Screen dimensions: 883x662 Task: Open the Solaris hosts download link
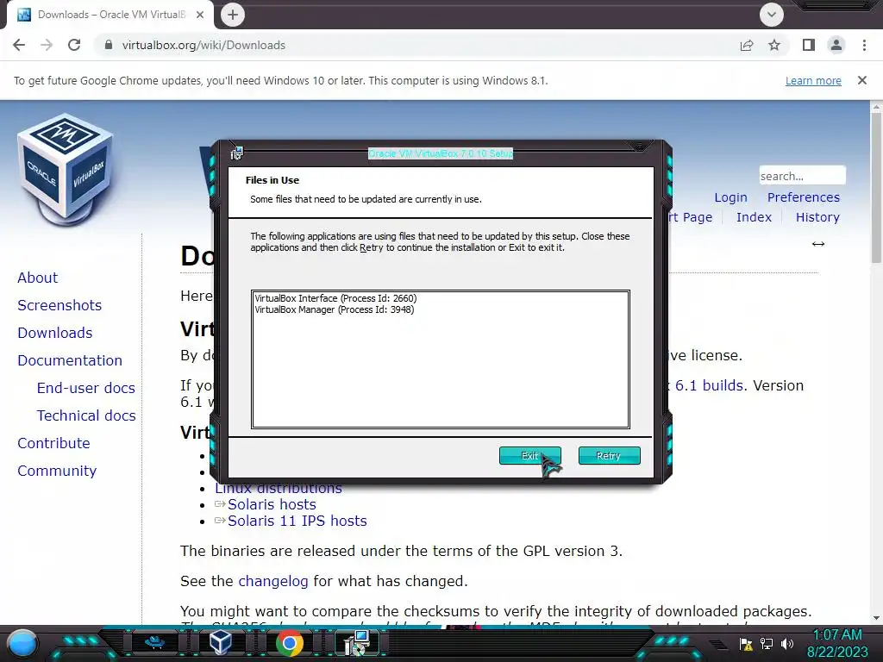(272, 504)
